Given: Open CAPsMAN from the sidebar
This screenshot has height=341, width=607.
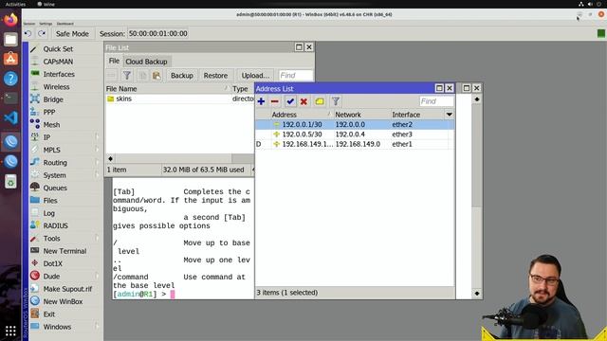Looking at the screenshot, I should pyautogui.click(x=58, y=62).
